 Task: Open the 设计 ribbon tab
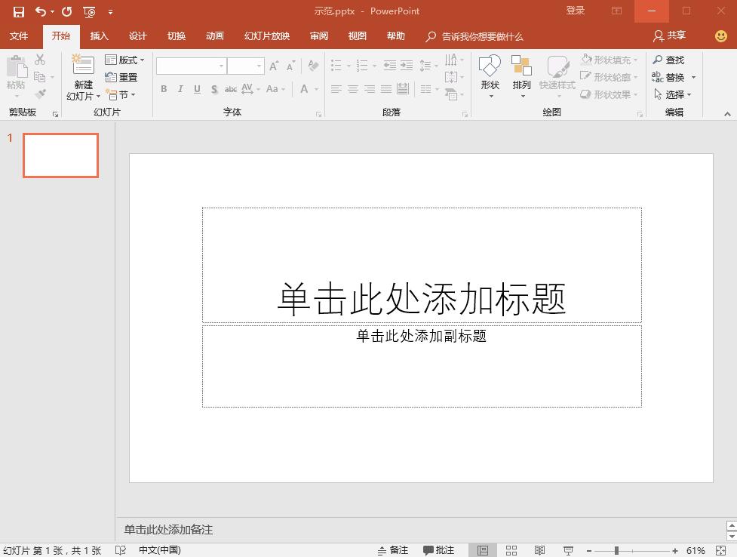click(137, 35)
